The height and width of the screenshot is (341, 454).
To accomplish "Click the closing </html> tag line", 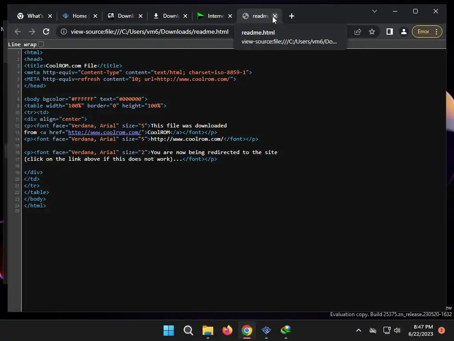I will tap(35, 206).
